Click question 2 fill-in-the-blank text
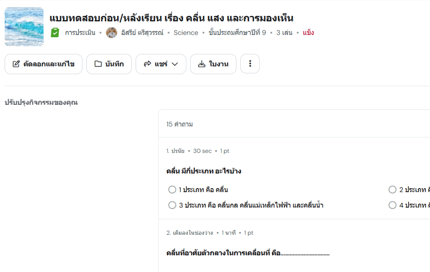430x272 pixels. (248, 253)
